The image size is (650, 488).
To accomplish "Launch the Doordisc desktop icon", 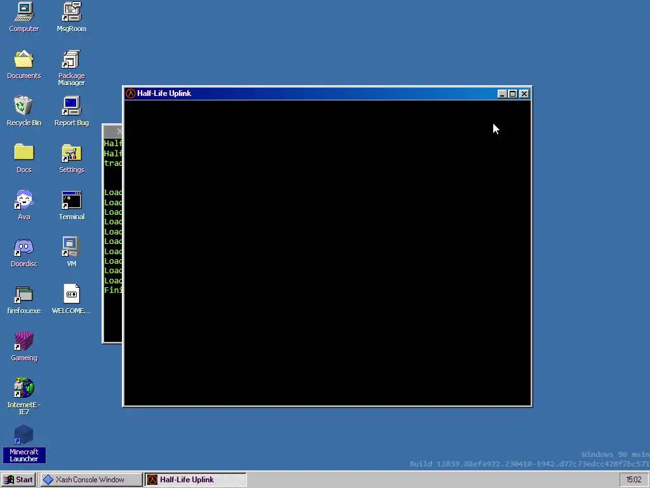I will (x=23, y=252).
